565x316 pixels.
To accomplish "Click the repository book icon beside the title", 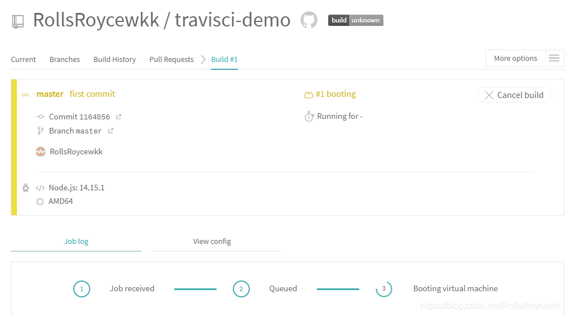I will 17,21.
